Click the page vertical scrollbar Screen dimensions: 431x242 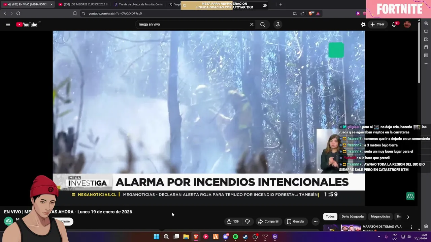[419, 52]
